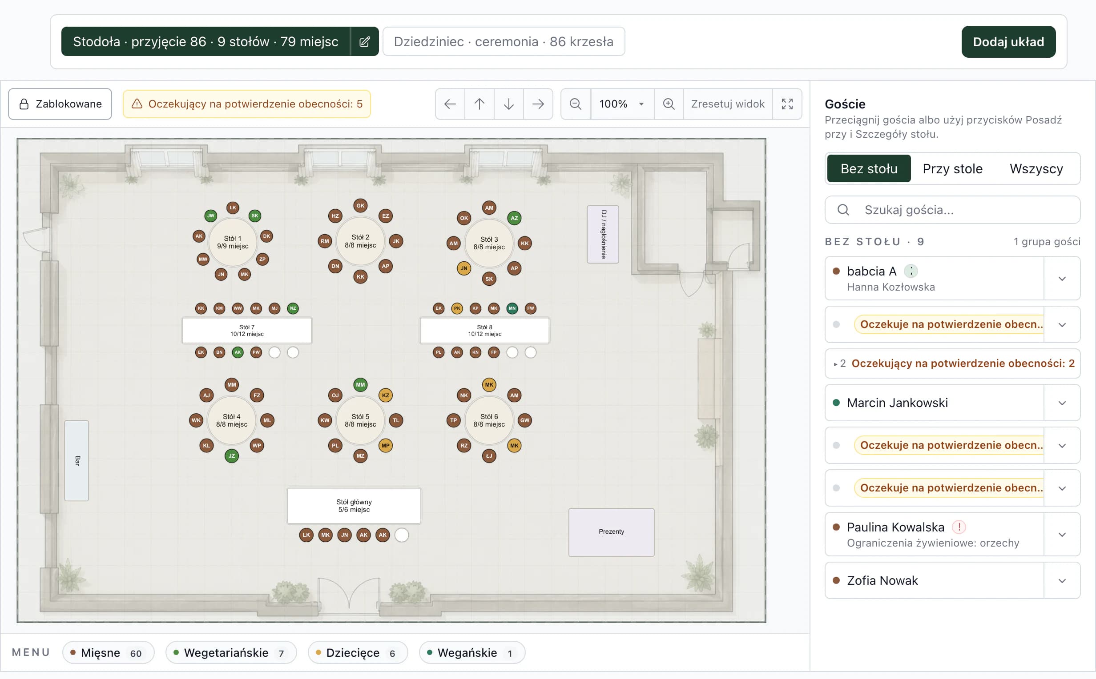Screen dimensions: 1096x679
Task: Expand the Marcin Jankowski guest row
Action: point(1062,403)
